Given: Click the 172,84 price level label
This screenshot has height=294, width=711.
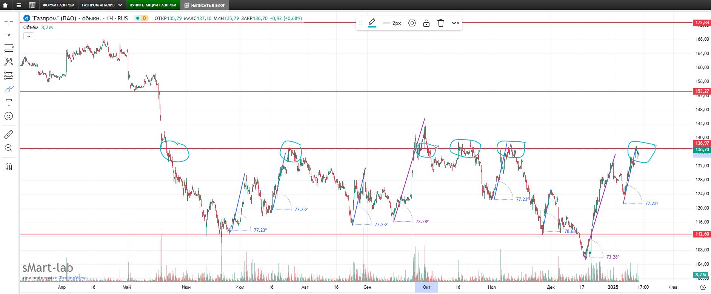Looking at the screenshot, I should [702, 23].
